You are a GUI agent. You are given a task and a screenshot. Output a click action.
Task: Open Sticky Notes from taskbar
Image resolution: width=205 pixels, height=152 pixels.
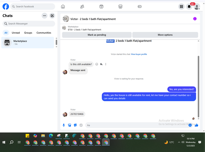click(x=27, y=136)
